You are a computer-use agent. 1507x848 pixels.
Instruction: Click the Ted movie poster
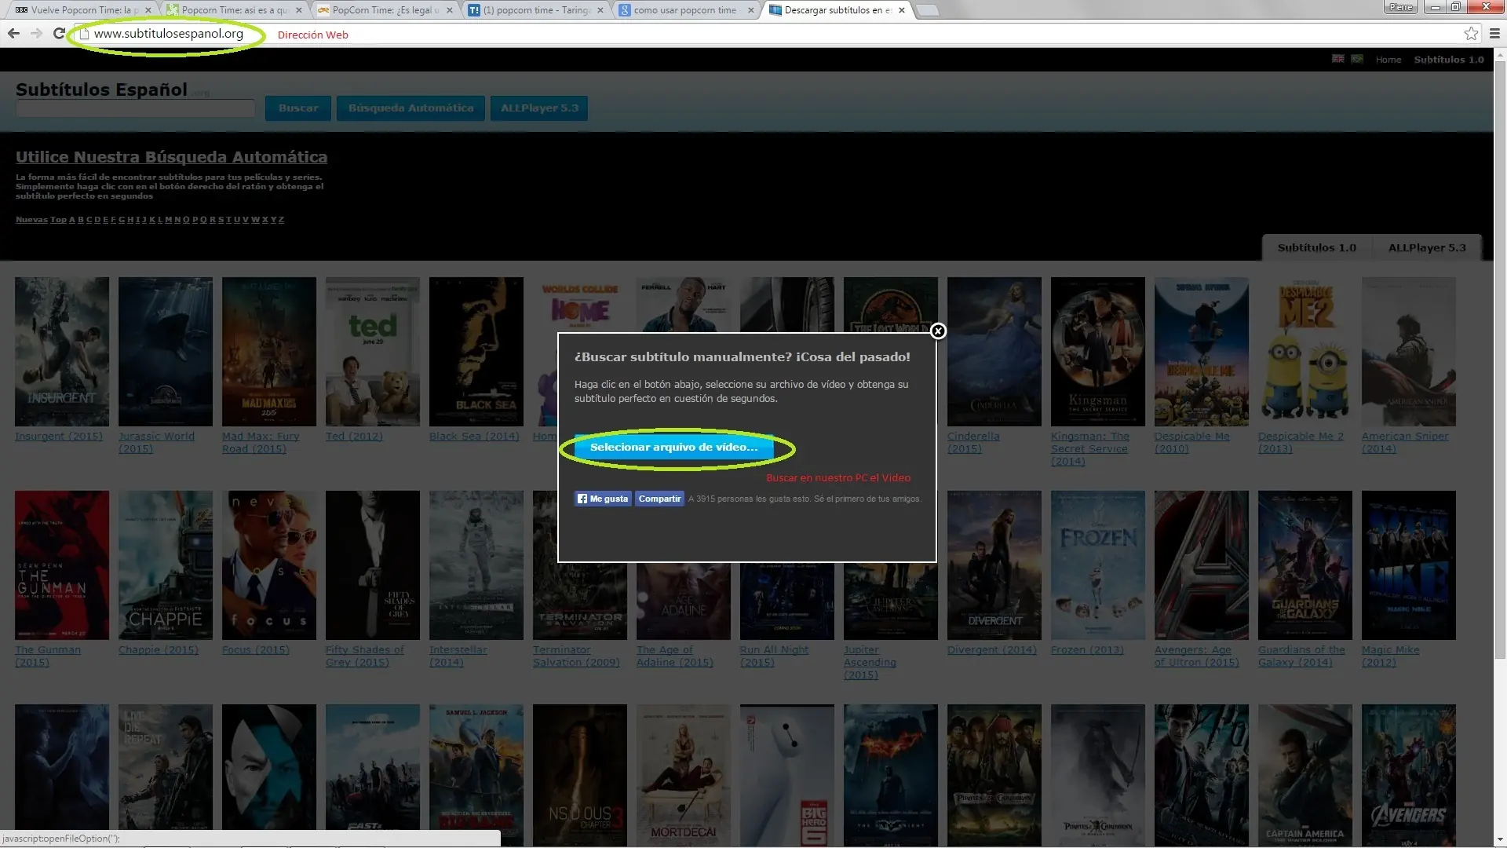click(x=373, y=352)
